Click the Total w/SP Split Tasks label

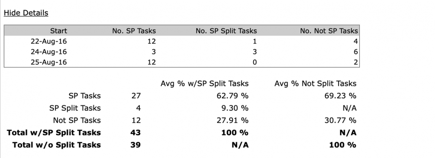[54, 132]
